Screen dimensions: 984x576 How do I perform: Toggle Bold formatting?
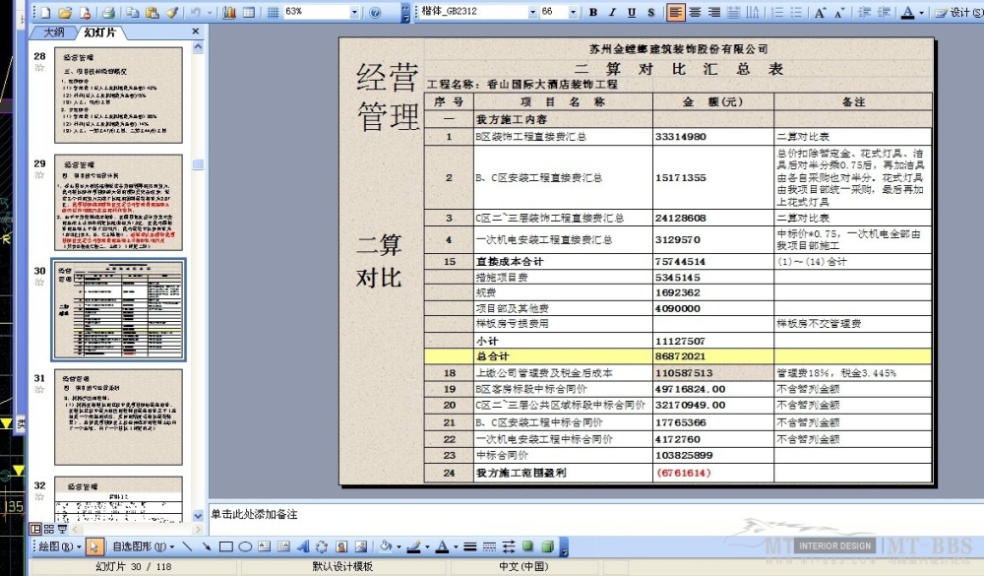593,13
